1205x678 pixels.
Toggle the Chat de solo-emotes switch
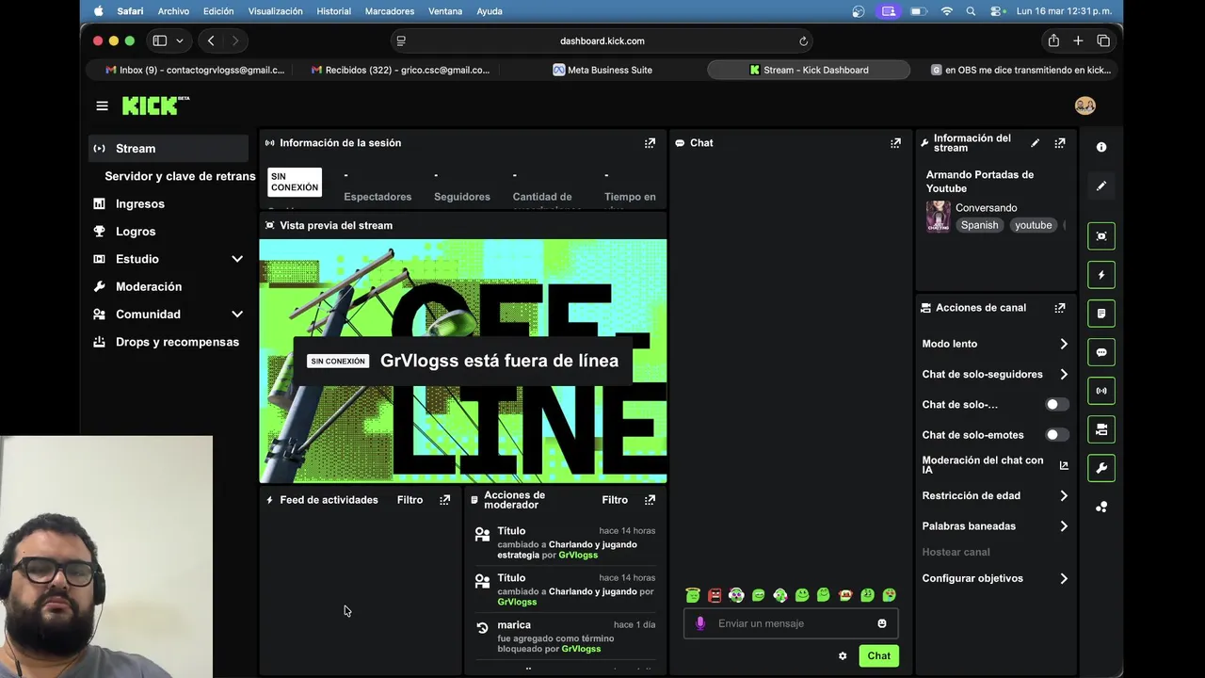coord(1057,435)
